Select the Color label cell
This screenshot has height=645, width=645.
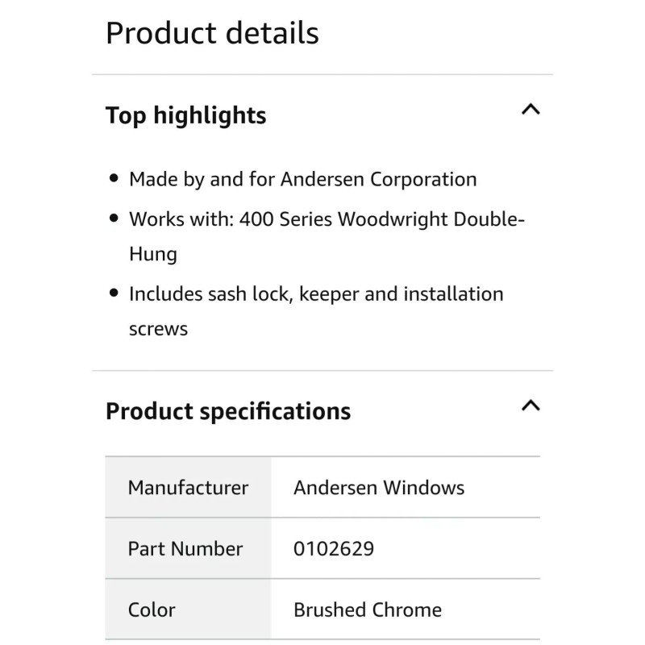[x=152, y=610]
